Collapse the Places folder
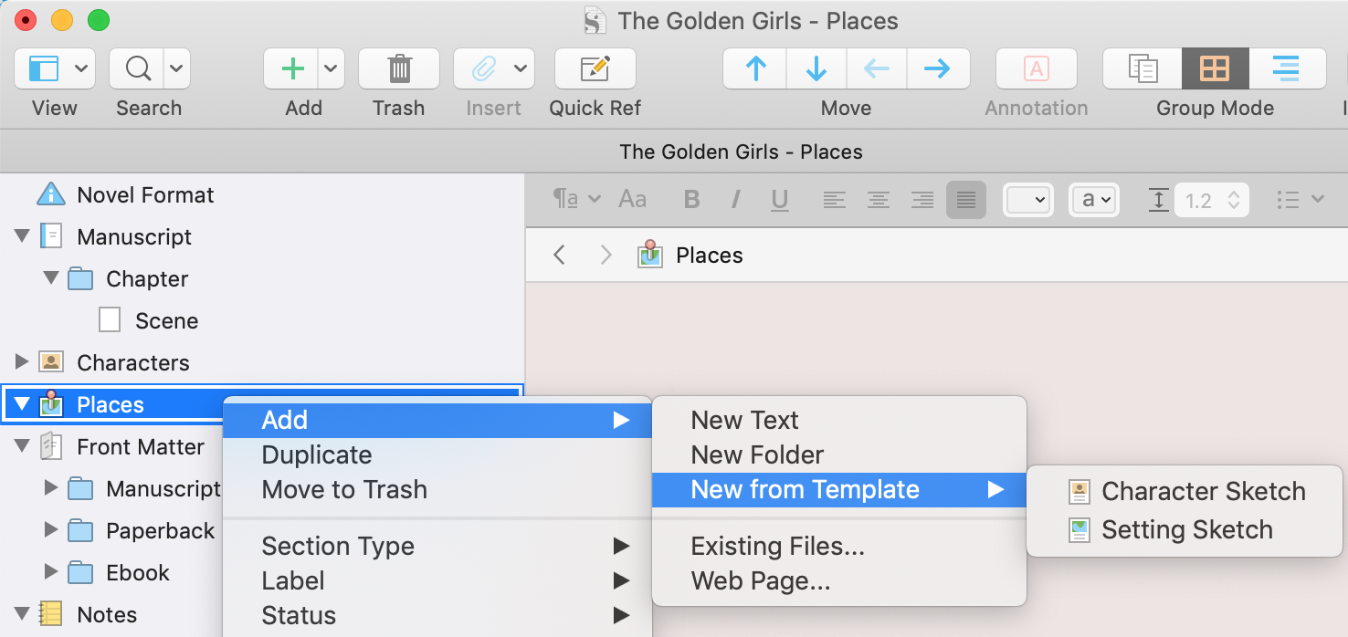1348x637 pixels. [22, 404]
